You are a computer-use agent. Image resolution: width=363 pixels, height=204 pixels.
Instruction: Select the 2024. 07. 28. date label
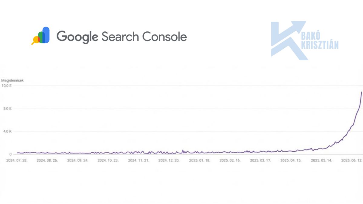(17, 160)
